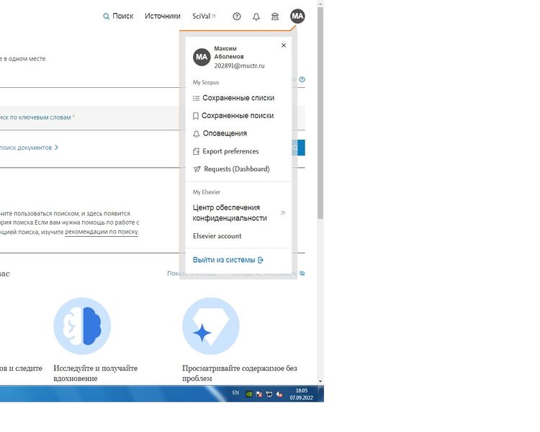Click the Поиск magnifier icon in header
This screenshot has height=432, width=540.
[x=106, y=16]
